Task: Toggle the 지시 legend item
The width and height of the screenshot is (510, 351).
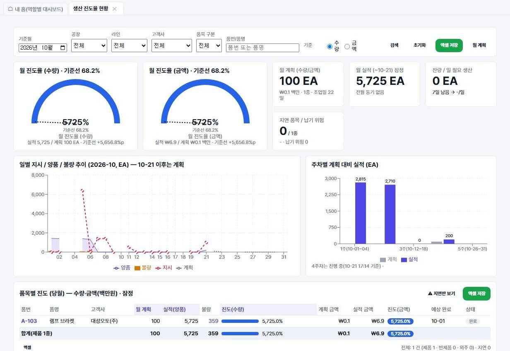Action: 164,268
